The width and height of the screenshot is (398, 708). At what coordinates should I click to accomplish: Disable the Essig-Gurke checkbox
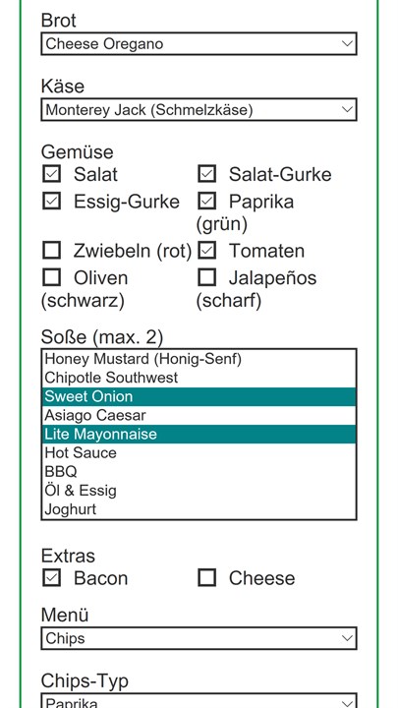pos(51,201)
